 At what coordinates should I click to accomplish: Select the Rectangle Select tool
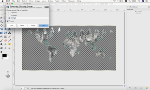(x=1, y=10)
